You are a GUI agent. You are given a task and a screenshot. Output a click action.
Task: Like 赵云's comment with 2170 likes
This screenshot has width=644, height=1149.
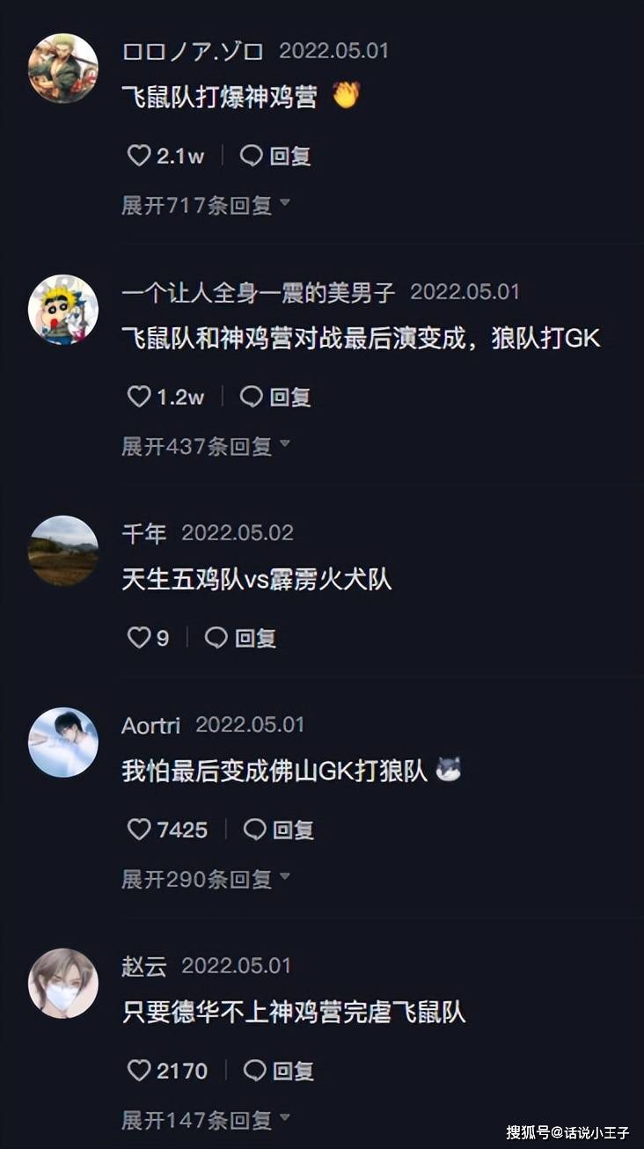click(x=139, y=1070)
